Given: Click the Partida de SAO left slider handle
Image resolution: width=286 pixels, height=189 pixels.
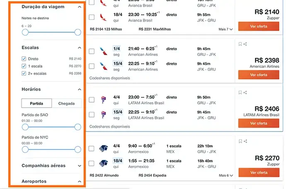Looking at the screenshot, I should 25,127.
